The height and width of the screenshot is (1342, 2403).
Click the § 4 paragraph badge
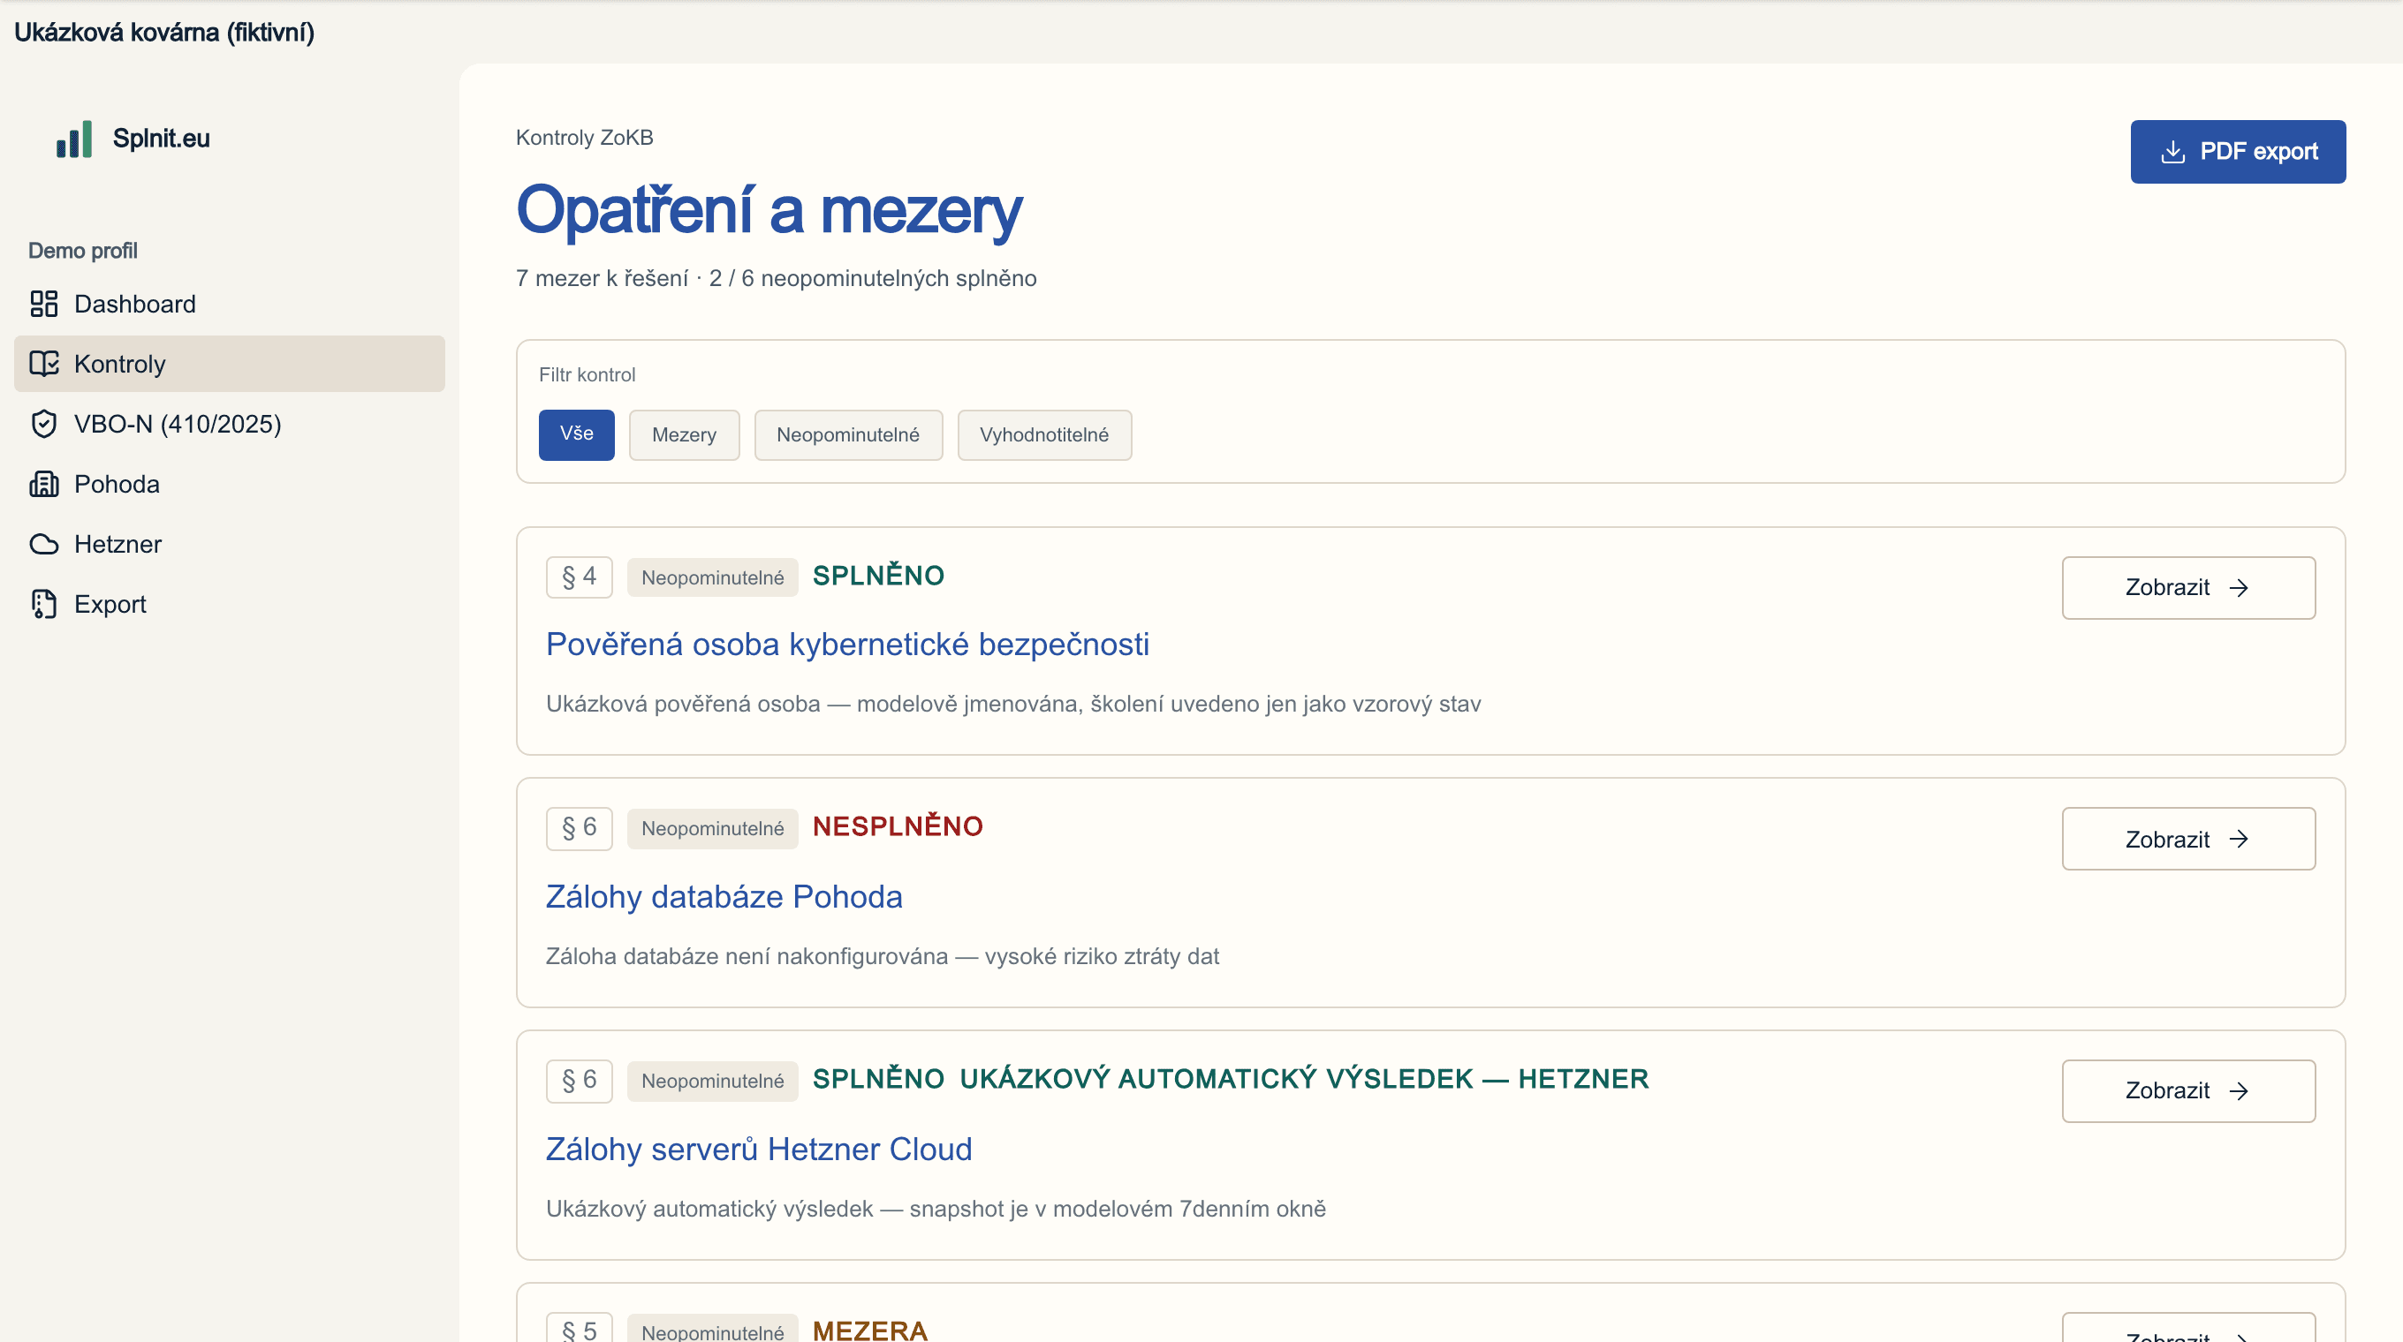(580, 577)
